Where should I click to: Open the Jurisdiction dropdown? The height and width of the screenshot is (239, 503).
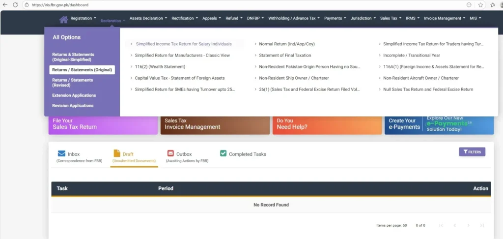363,18
